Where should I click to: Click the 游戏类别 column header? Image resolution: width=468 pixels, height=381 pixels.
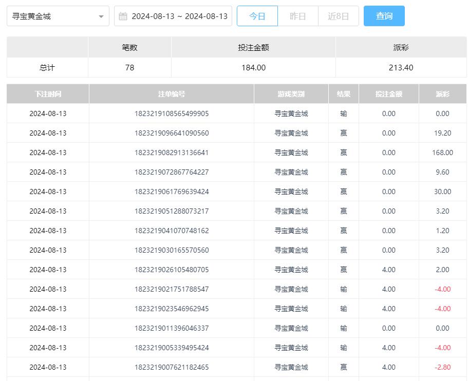tap(291, 94)
